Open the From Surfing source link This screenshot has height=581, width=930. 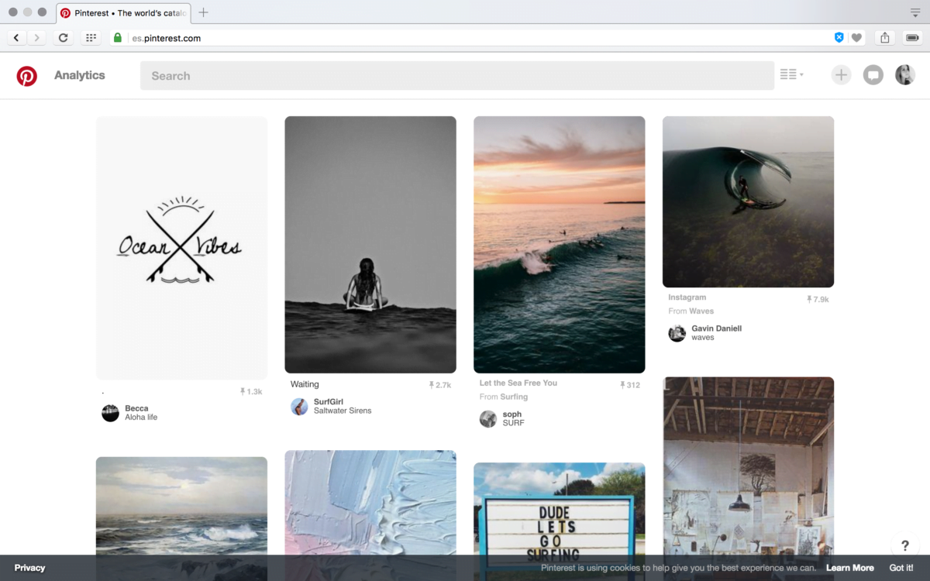(x=504, y=397)
